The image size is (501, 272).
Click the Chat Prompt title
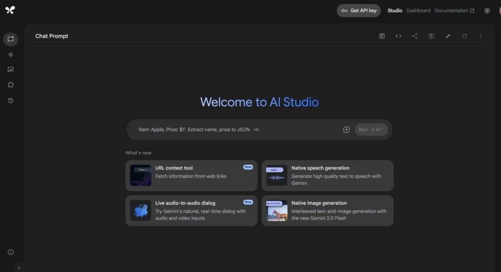[52, 36]
